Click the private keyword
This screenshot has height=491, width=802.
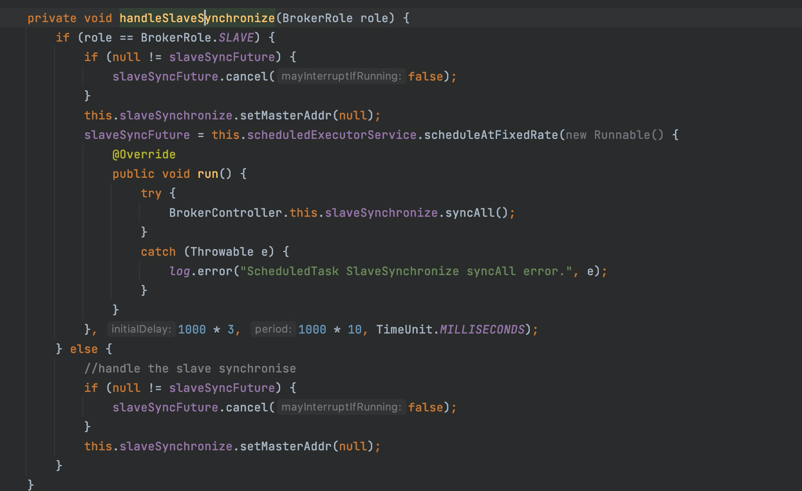click(x=52, y=18)
